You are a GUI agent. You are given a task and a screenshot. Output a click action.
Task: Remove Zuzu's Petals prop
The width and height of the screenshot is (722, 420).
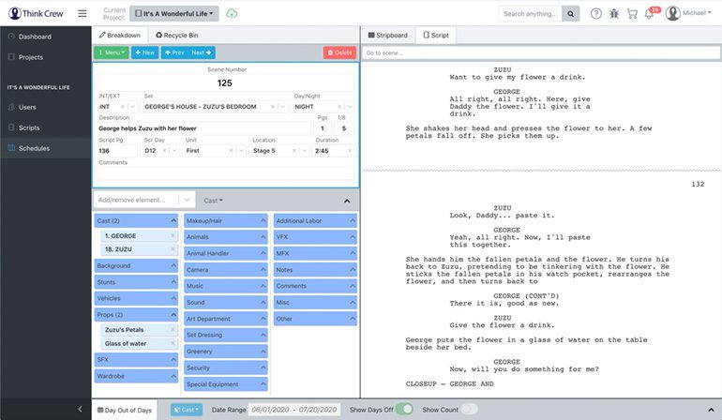pos(173,330)
